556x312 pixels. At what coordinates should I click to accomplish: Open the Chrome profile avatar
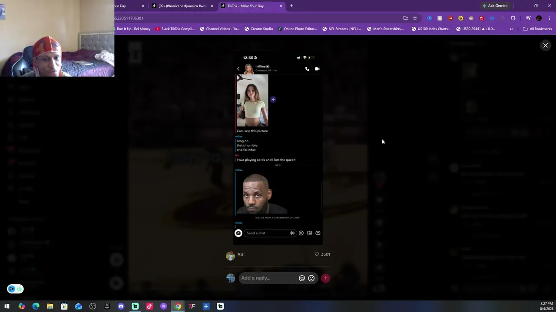[x=539, y=18]
